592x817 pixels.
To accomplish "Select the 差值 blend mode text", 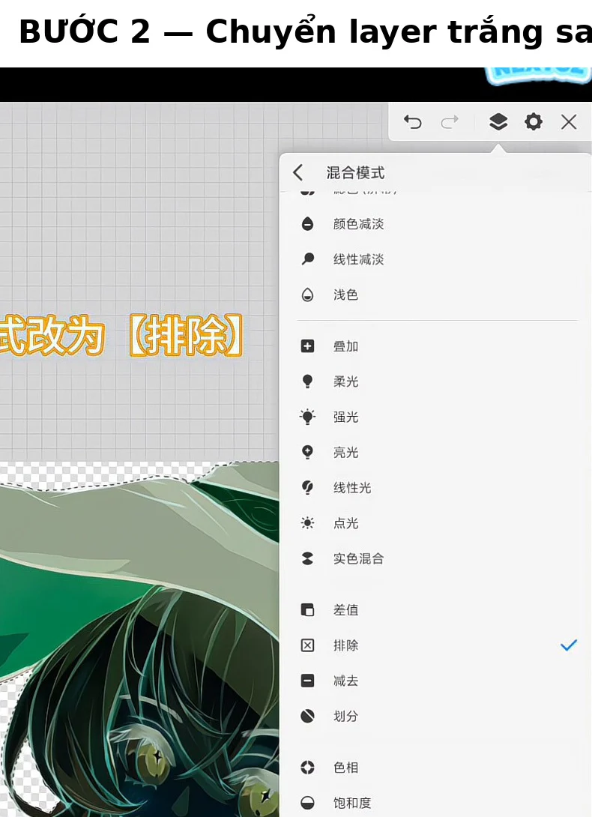I will point(346,609).
